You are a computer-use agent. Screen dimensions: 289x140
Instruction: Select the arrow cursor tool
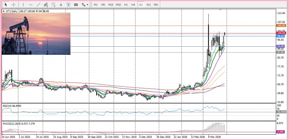click(x=6, y=5)
